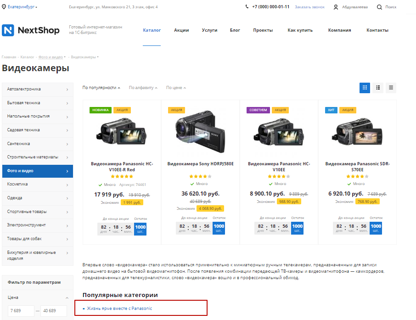Open user account Абдулвалеева icon
This screenshot has height=320, width=416.
click(x=336, y=7)
